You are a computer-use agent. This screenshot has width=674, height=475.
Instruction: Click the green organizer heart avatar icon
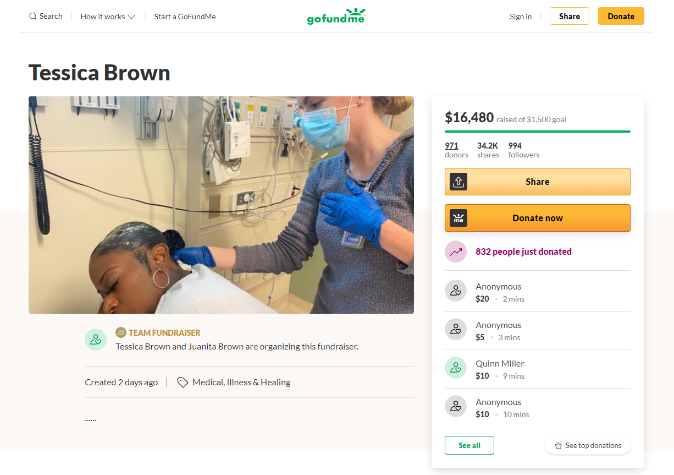point(96,339)
